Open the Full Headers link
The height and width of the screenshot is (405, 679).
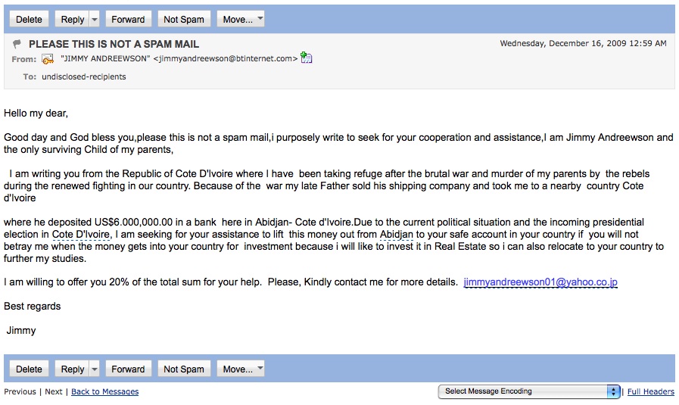pos(651,391)
